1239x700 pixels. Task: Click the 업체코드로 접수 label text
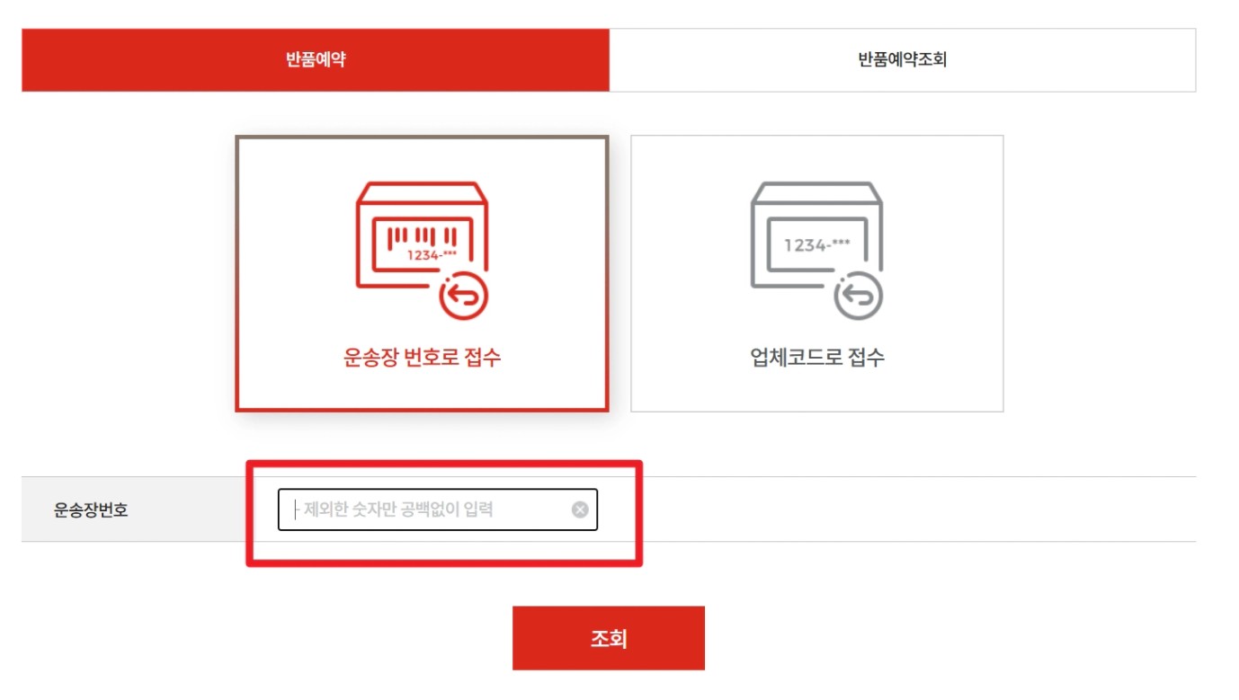817,358
